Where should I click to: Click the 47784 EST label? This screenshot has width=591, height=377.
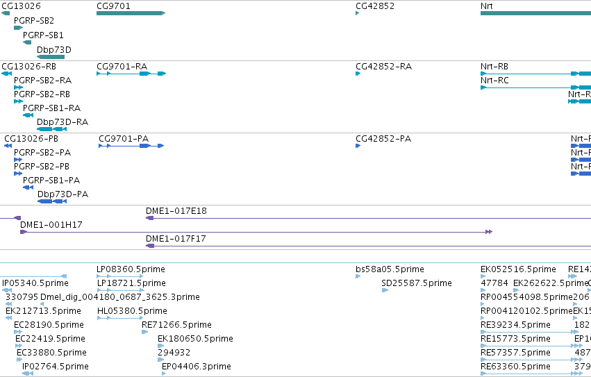494,283
